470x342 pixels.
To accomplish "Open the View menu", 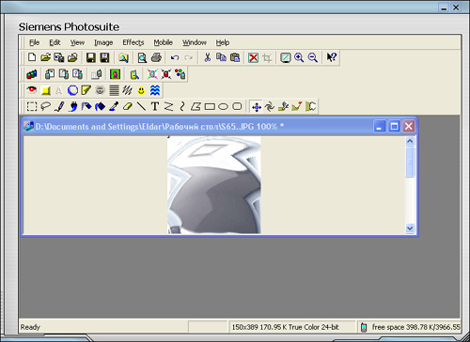I will pyautogui.click(x=77, y=42).
